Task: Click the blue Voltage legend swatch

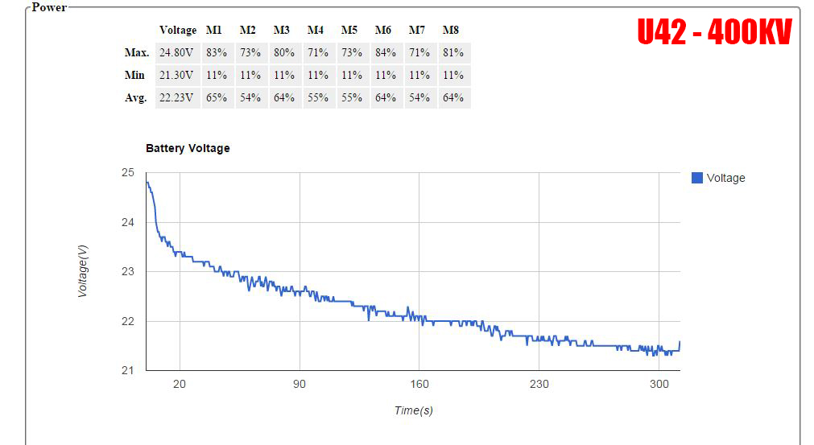Action: [x=697, y=178]
